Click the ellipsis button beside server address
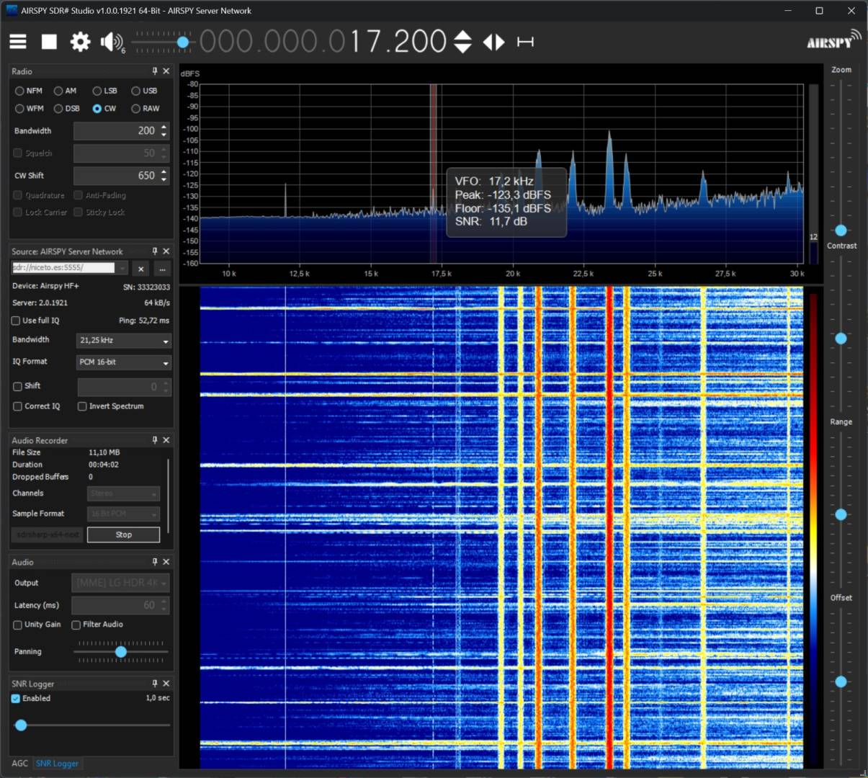The image size is (868, 778). [163, 269]
